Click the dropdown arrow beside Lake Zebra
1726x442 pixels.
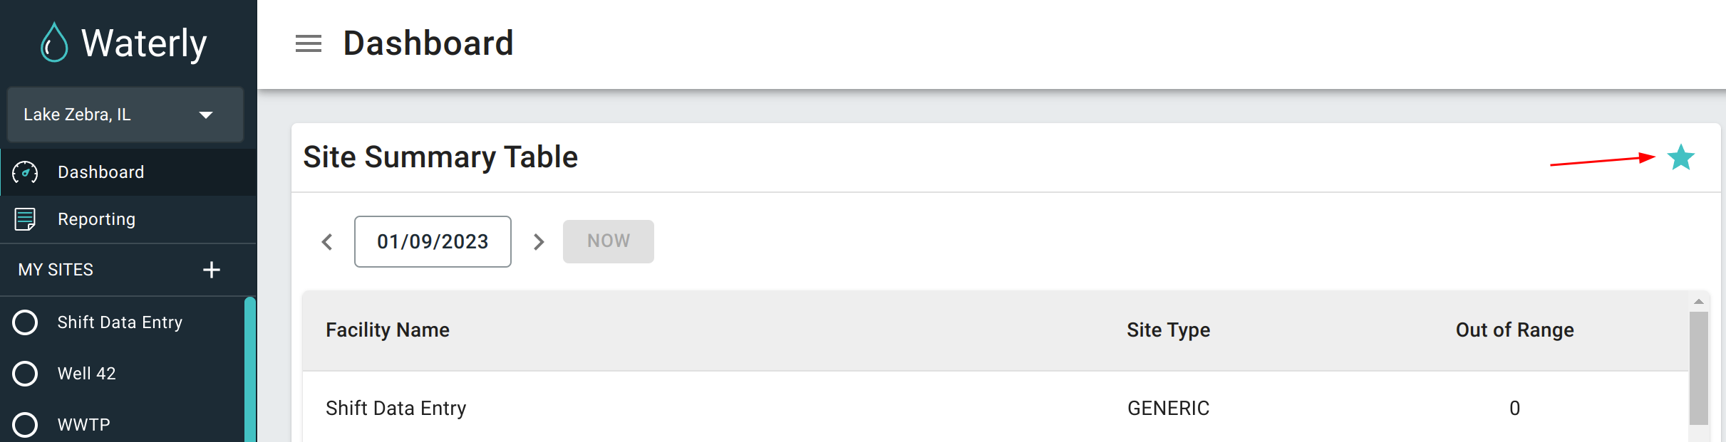click(x=206, y=115)
